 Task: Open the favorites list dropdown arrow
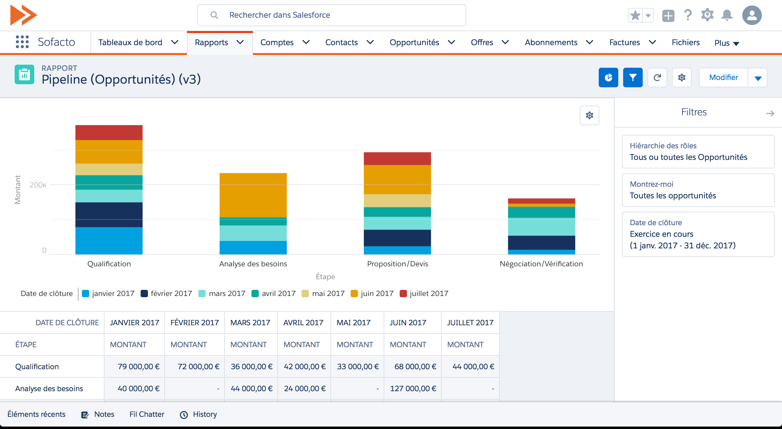click(x=648, y=15)
